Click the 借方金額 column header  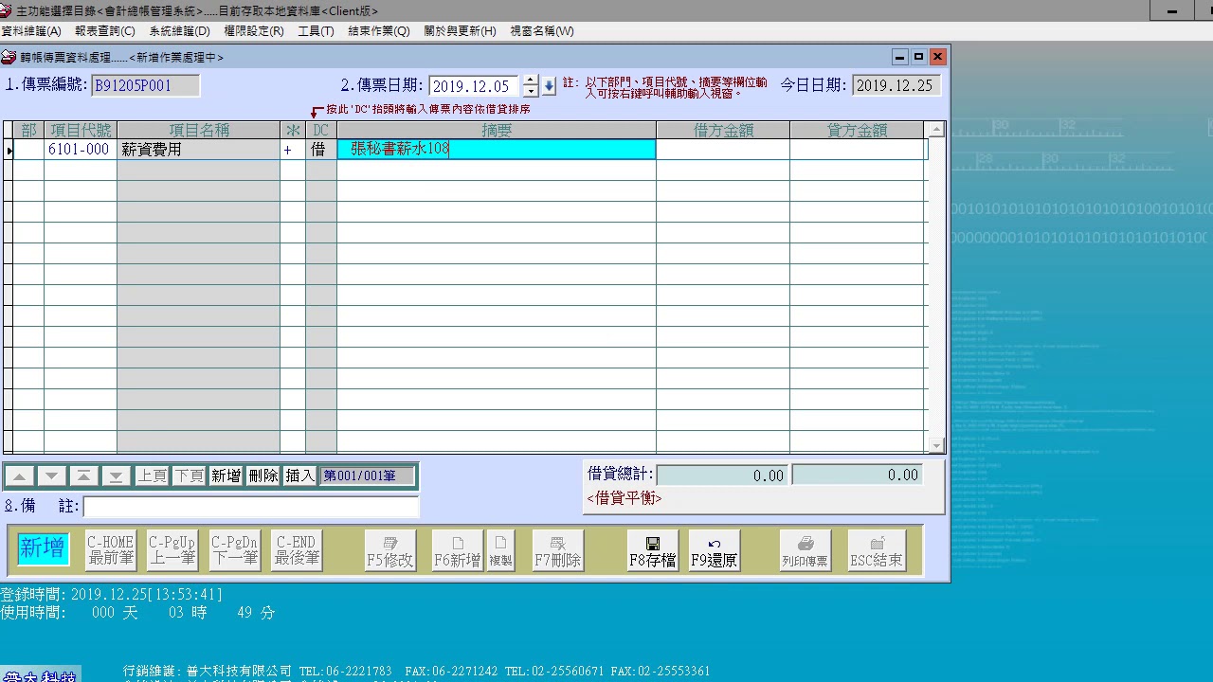pyautogui.click(x=722, y=131)
